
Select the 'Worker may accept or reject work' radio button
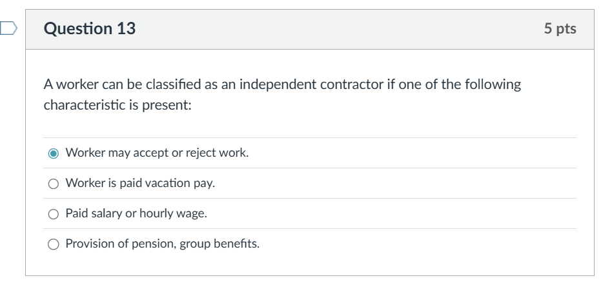(54, 153)
